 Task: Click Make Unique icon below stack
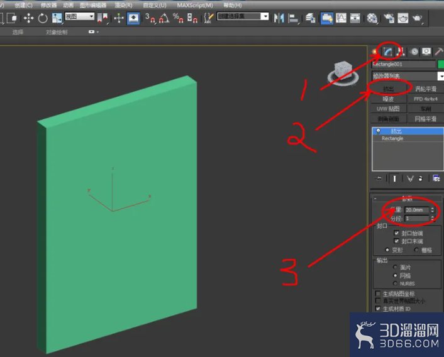[410, 178]
